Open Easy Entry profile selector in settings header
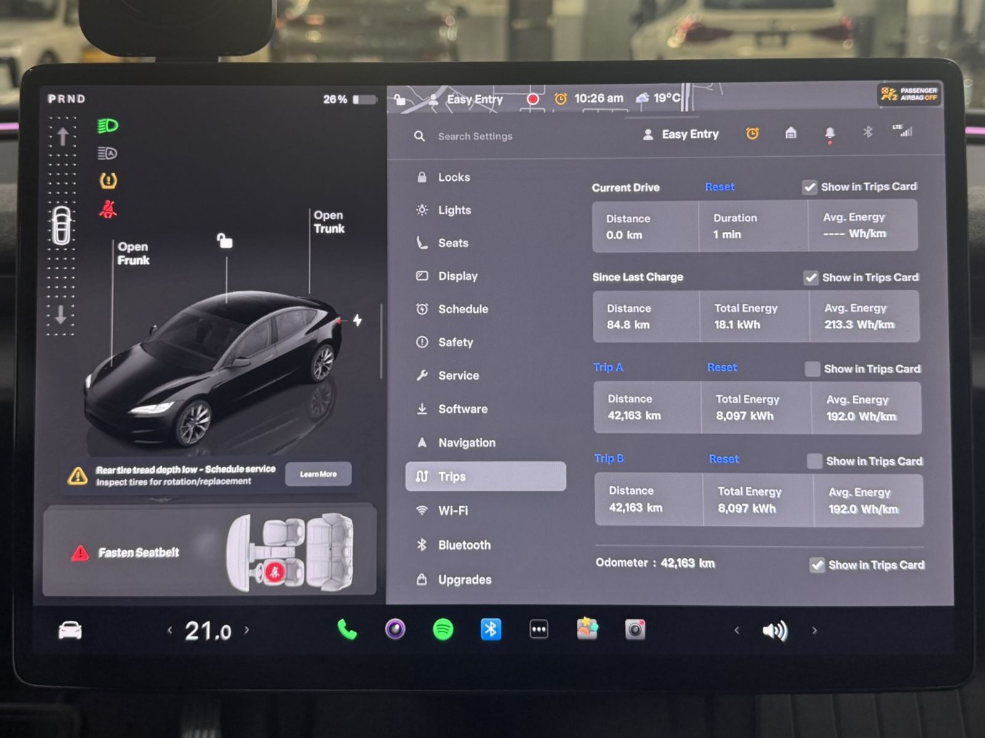This screenshot has height=738, width=985. [x=680, y=134]
